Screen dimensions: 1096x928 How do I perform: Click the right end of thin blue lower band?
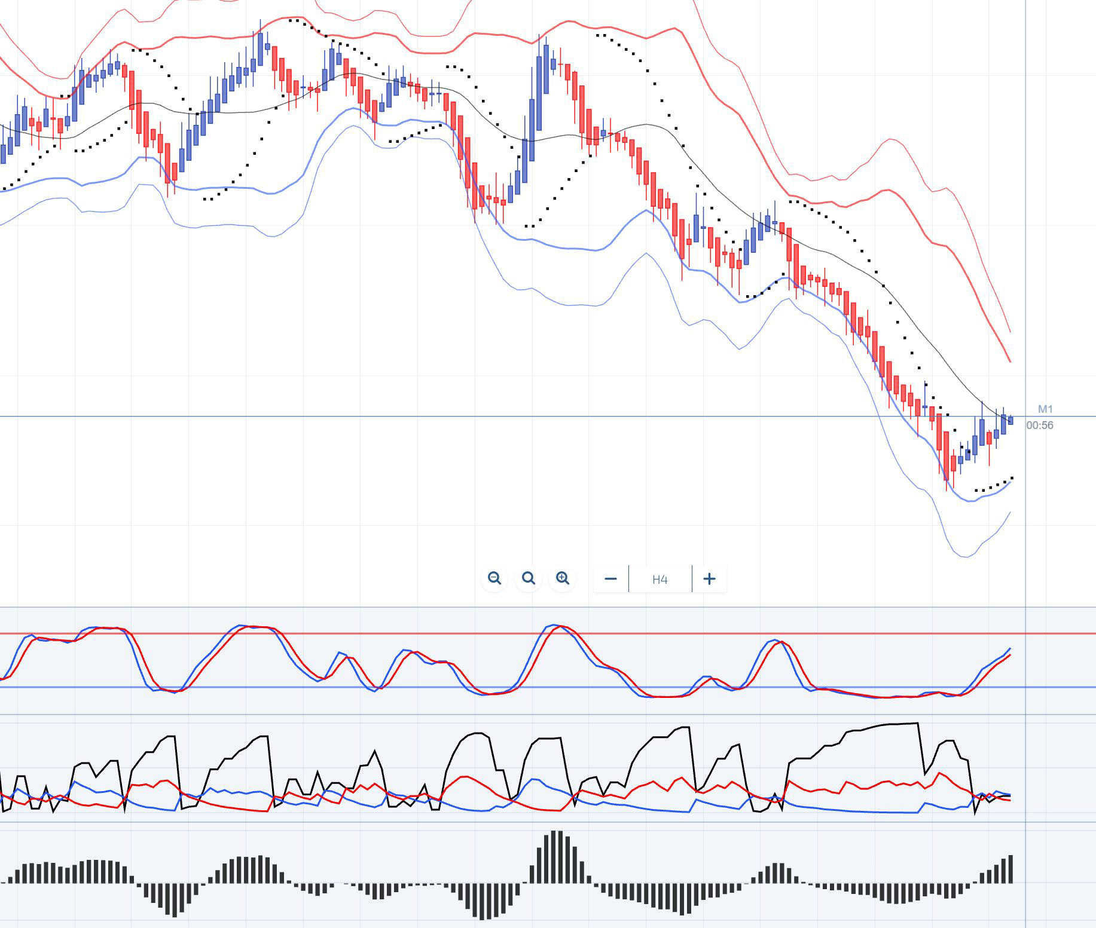[1009, 513]
